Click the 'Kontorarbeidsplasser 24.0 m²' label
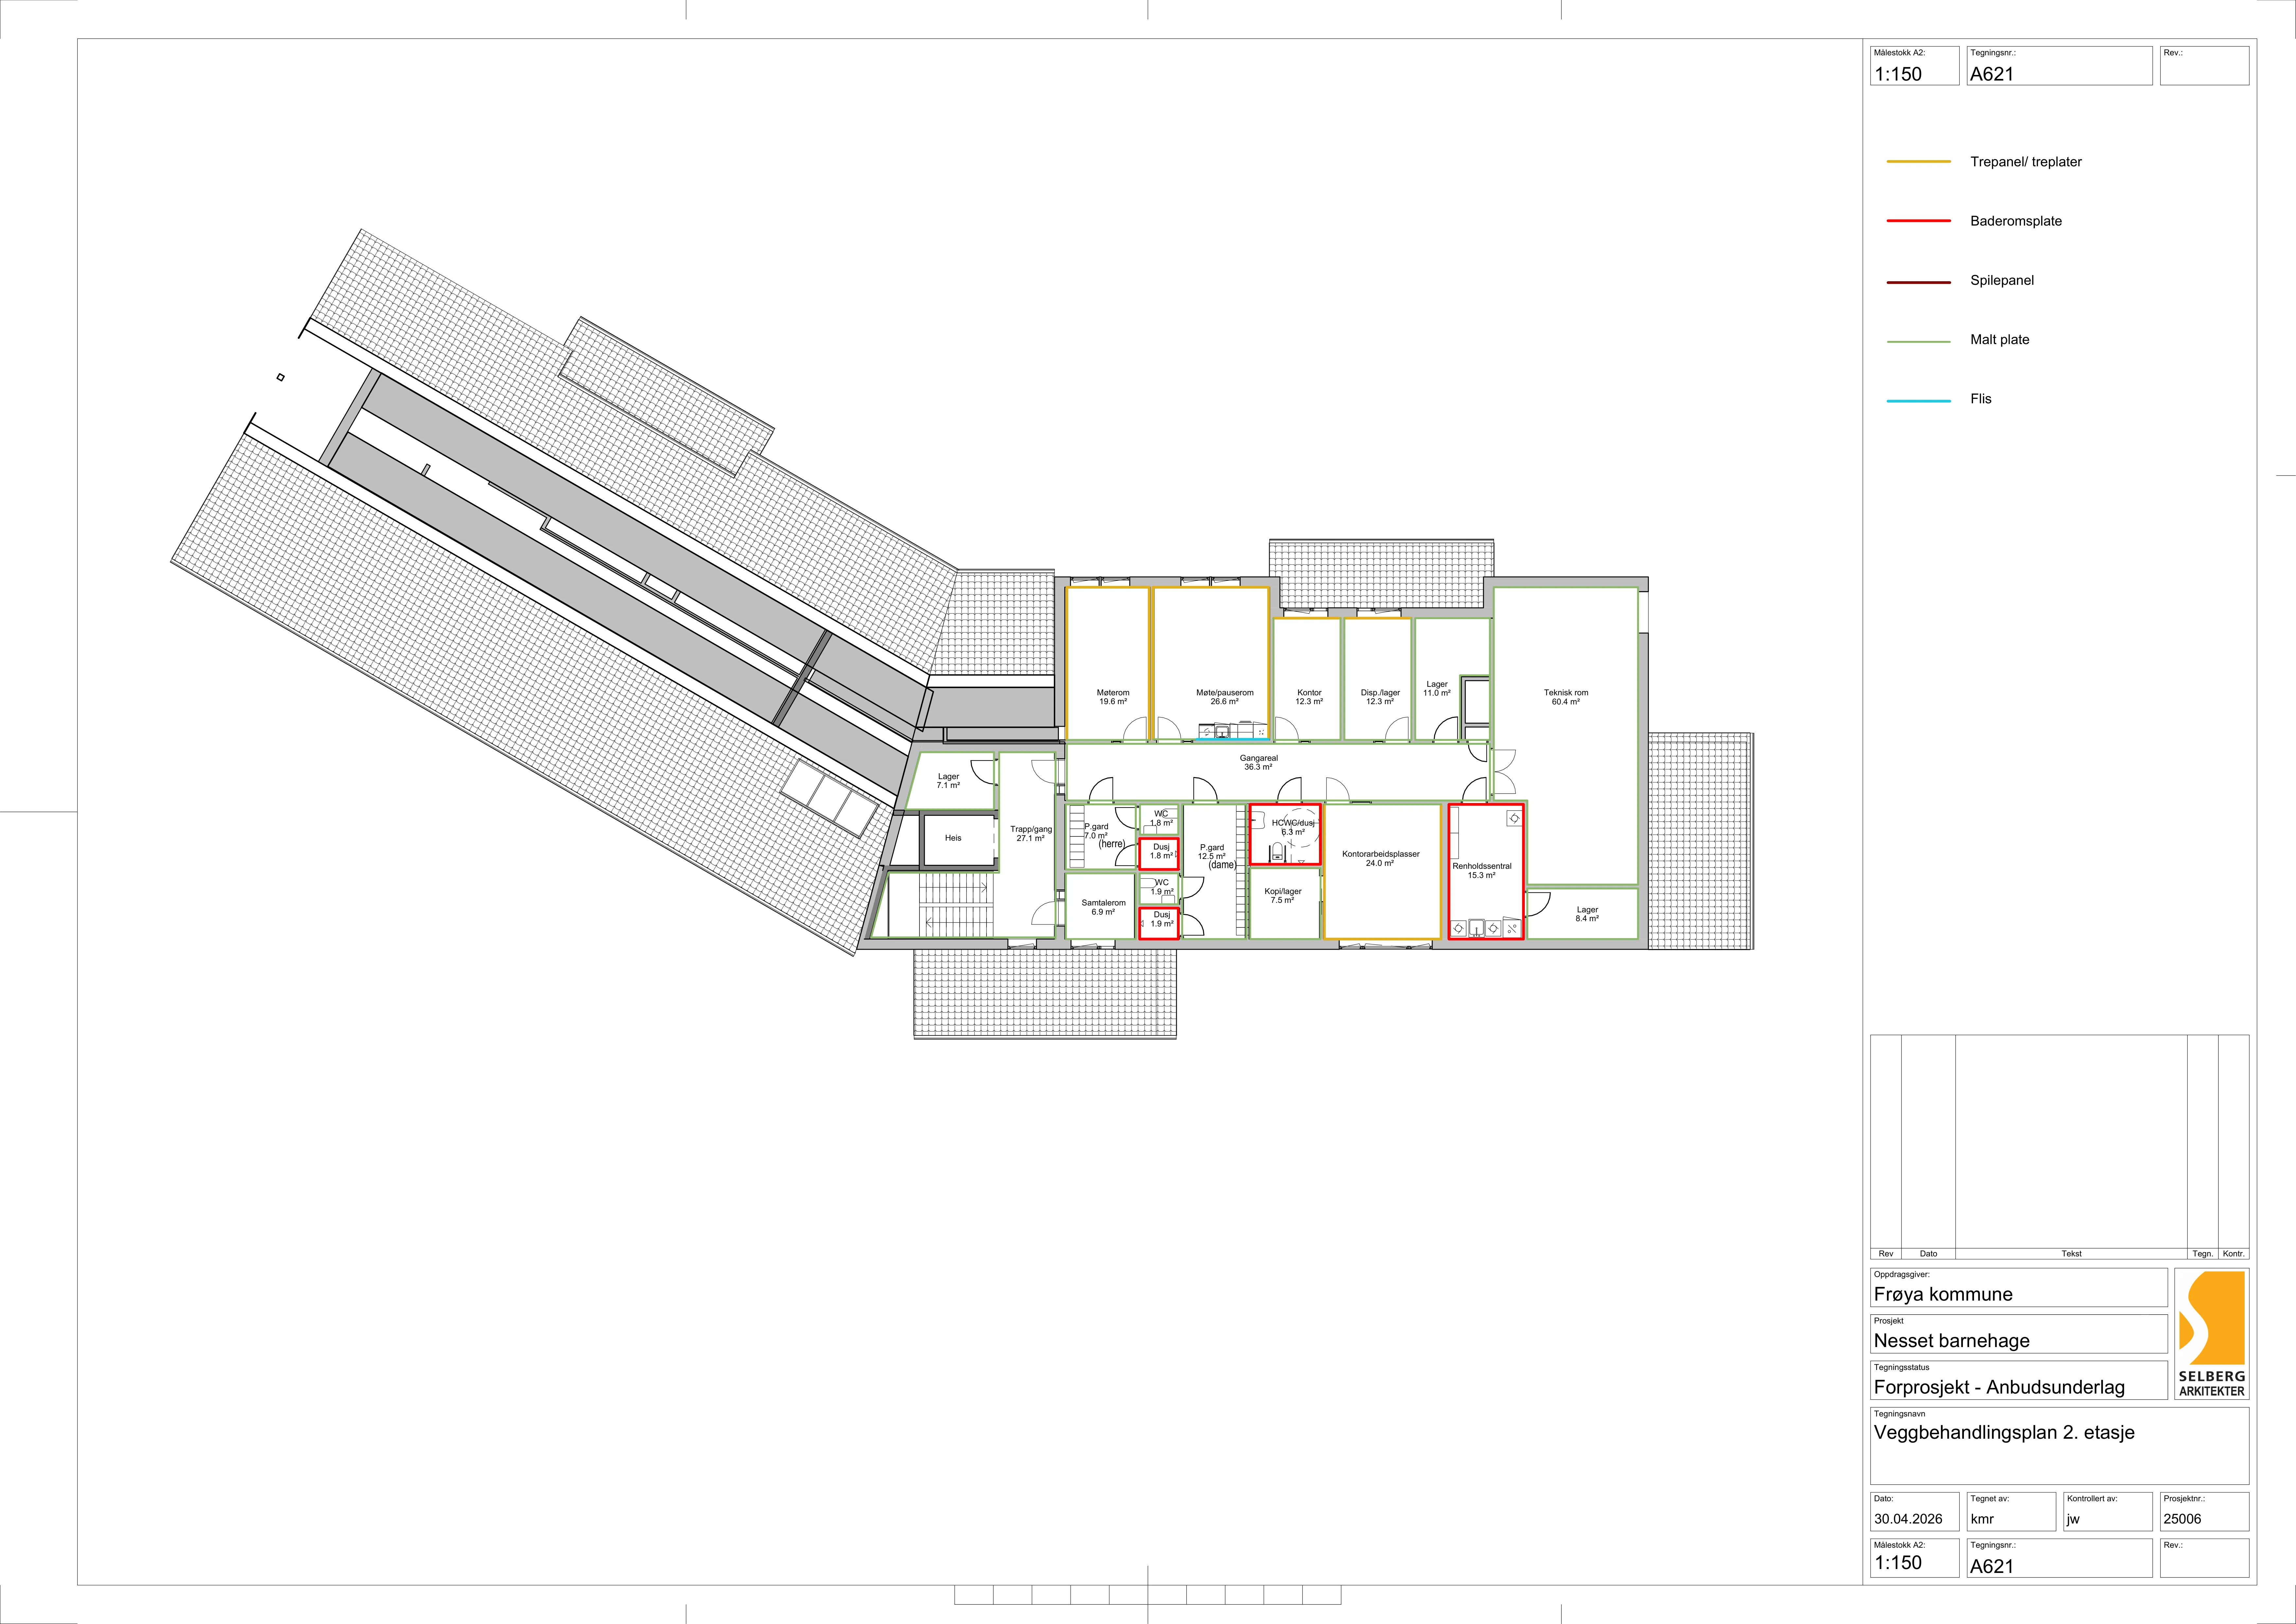This screenshot has height=1624, width=2296. click(1381, 859)
